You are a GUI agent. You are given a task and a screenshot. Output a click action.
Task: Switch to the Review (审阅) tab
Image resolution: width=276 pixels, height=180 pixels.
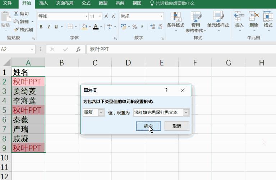click(120, 3)
